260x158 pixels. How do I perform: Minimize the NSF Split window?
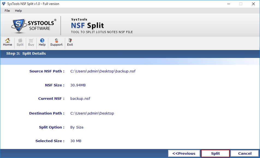tap(229, 4)
